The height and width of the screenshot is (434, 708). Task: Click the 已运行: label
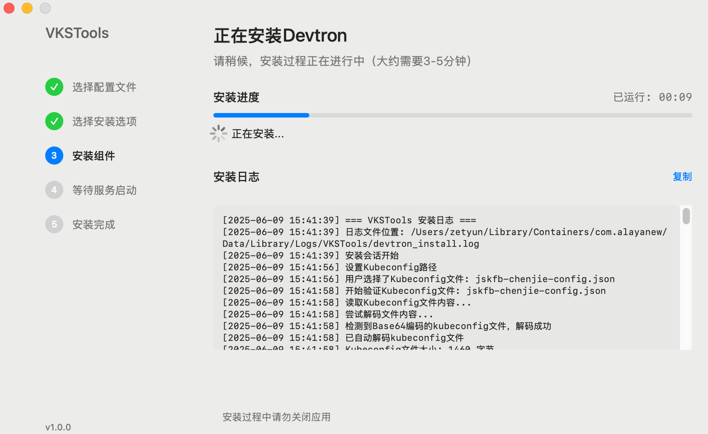point(632,97)
